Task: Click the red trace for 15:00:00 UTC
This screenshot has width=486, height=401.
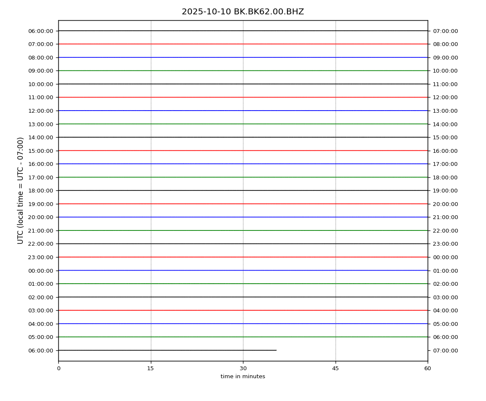Action: pyautogui.click(x=243, y=151)
